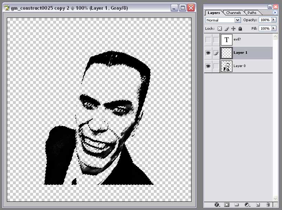The height and width of the screenshot is (210, 282).
Task: Hide Layer 1 with its eye icon
Action: coord(208,53)
